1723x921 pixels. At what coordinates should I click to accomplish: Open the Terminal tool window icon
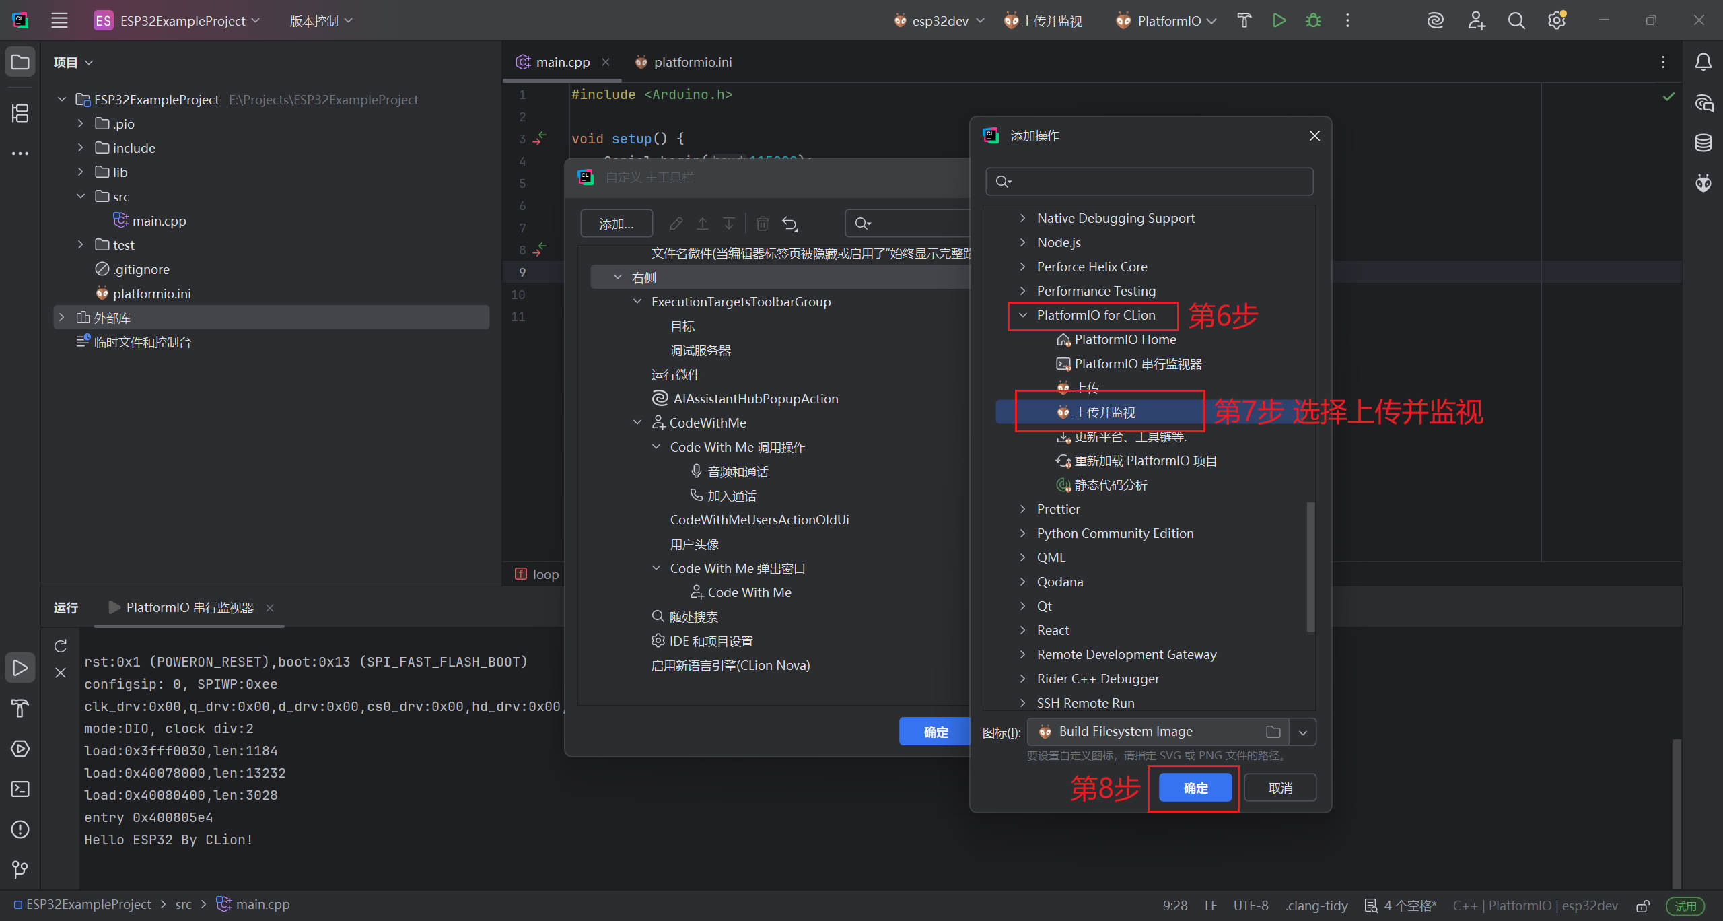coord(20,789)
